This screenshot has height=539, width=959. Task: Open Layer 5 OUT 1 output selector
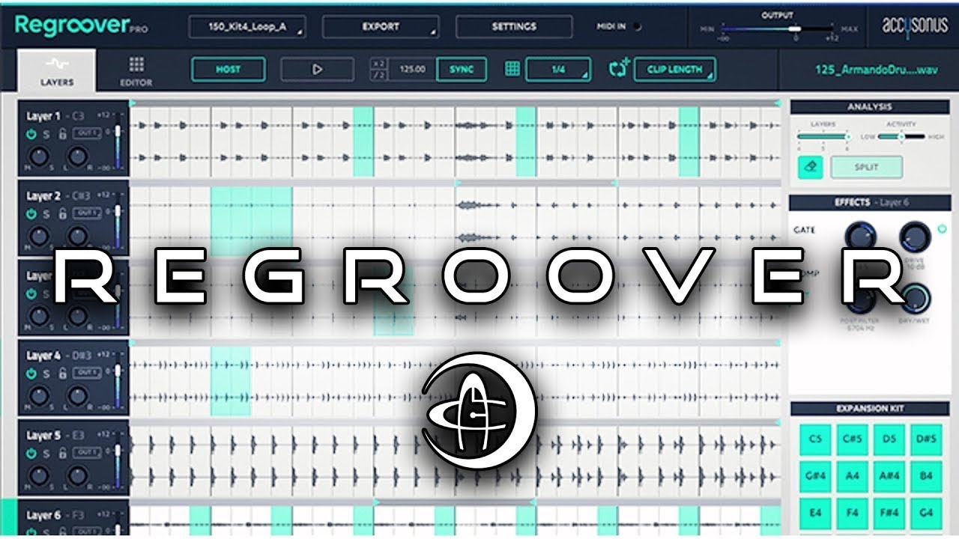(x=88, y=452)
